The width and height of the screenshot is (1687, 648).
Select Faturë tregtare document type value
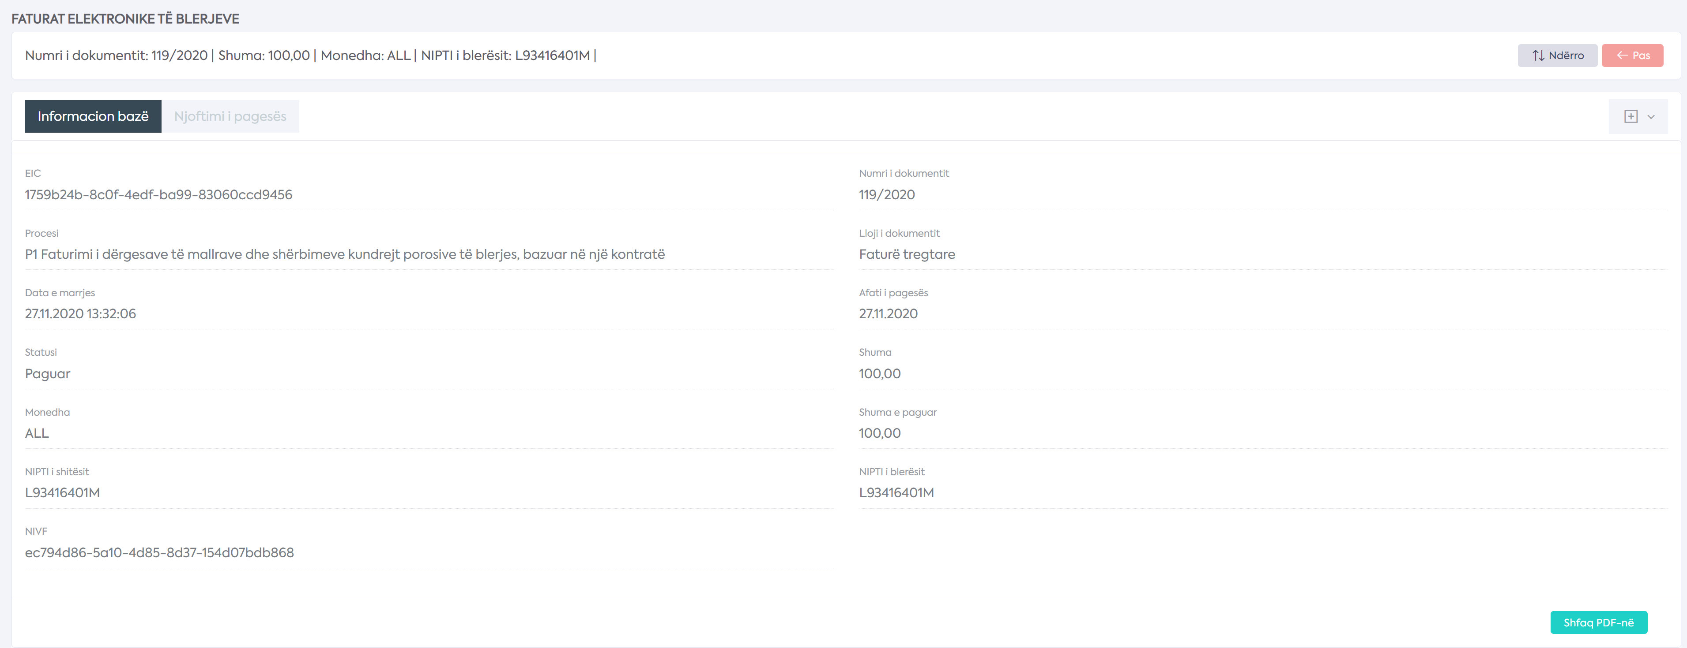pos(907,254)
